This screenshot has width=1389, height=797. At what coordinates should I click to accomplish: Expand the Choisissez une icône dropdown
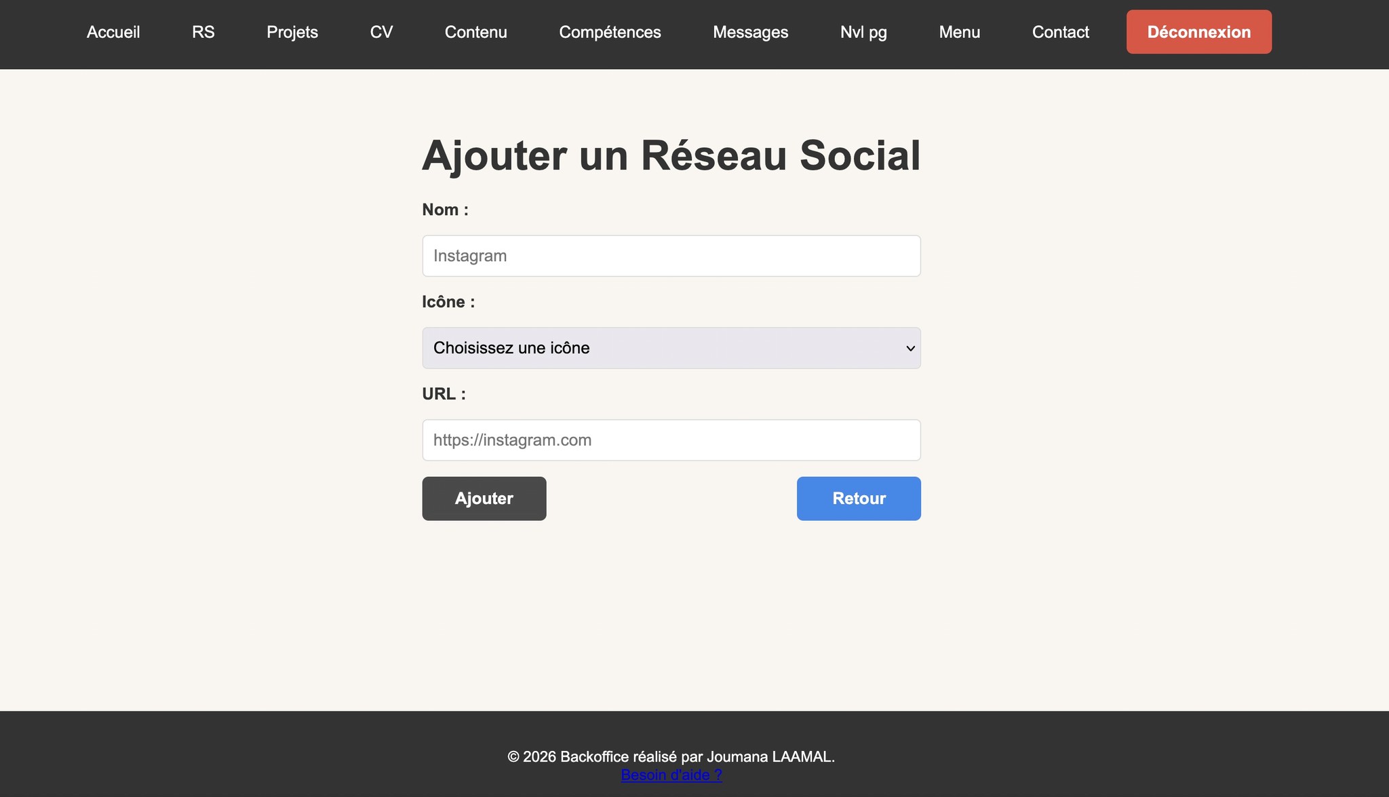tap(671, 348)
